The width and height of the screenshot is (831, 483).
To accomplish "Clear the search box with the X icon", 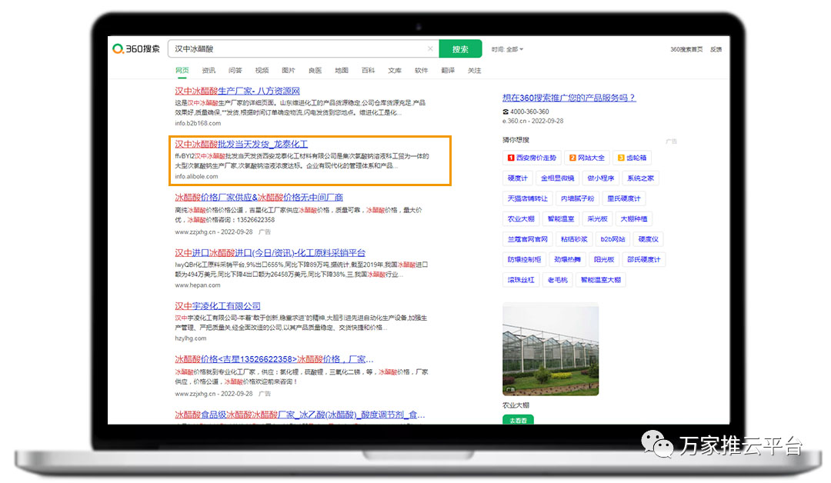I will pos(430,49).
